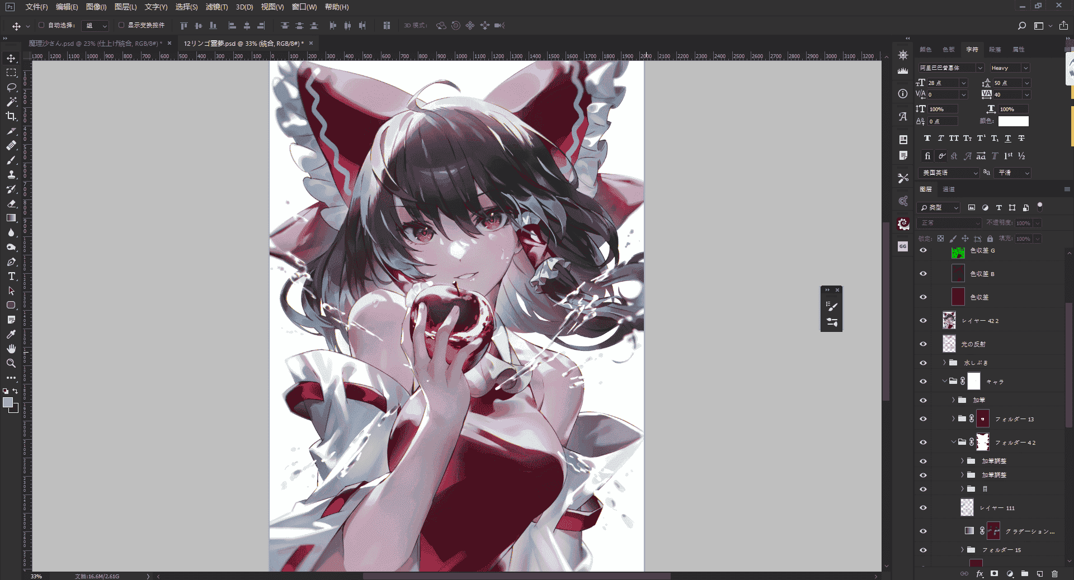Hide the 色収差 G layer
The height and width of the screenshot is (580, 1074).
(x=923, y=250)
